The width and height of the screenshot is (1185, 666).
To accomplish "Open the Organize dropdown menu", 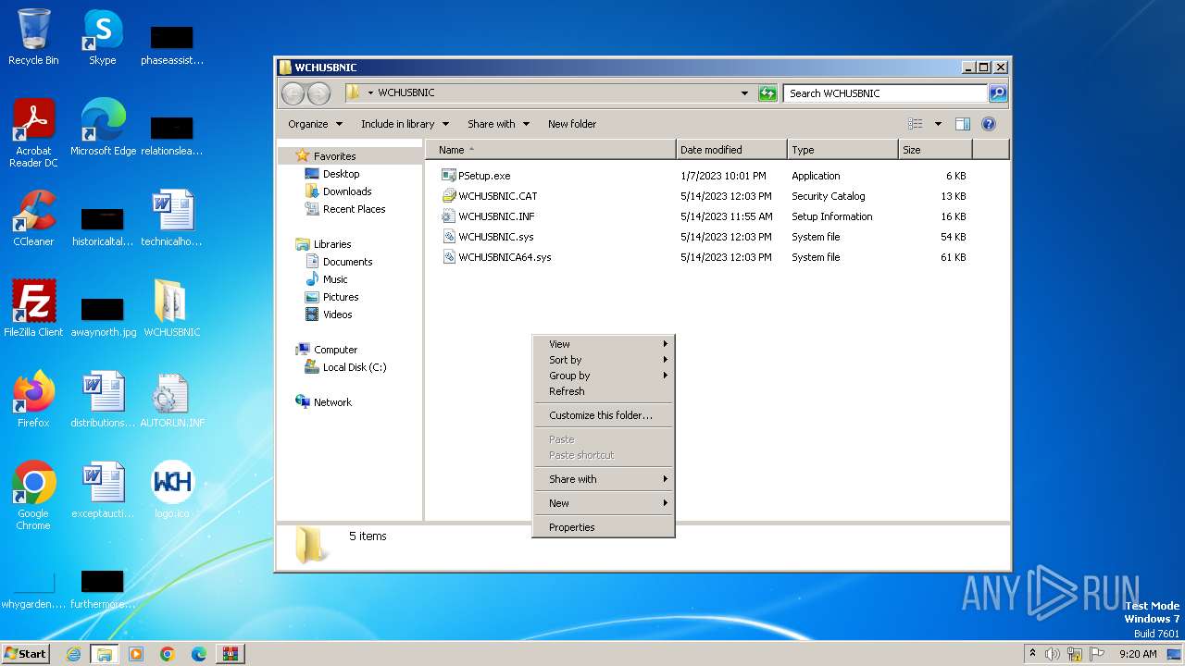I will 315,124.
